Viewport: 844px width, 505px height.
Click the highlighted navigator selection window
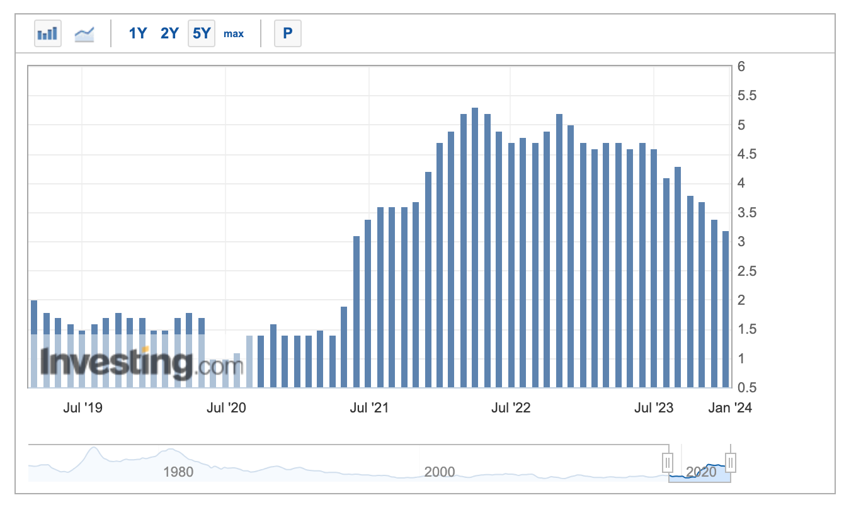click(x=699, y=464)
